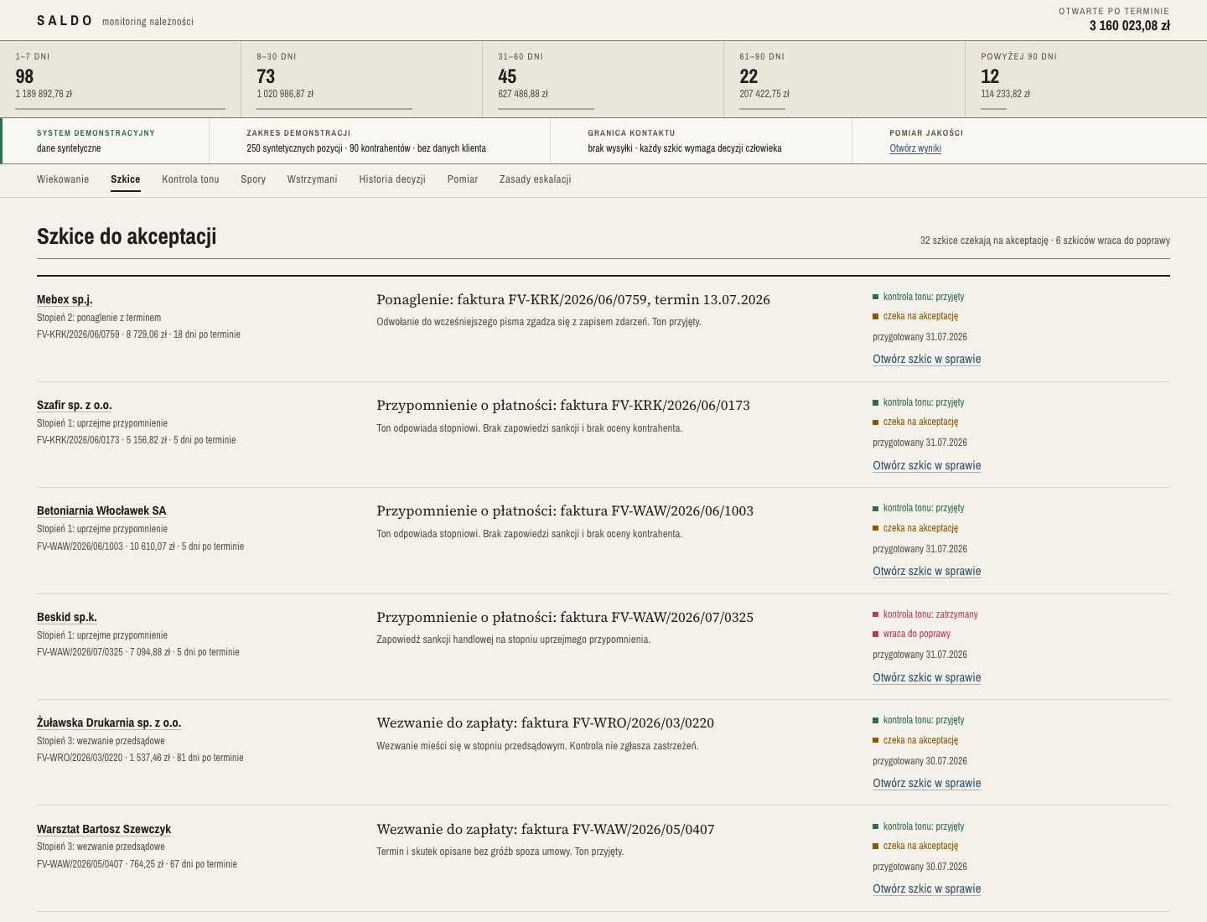The image size is (1207, 922).
Task: Open contractor Szafir sp. z o.o.
Action: pos(75,405)
